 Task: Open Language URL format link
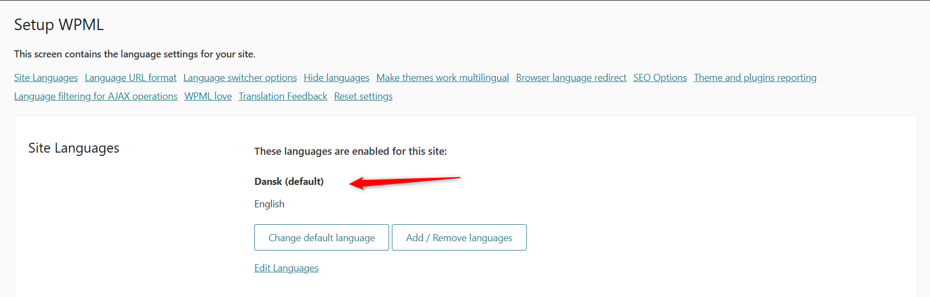(130, 78)
